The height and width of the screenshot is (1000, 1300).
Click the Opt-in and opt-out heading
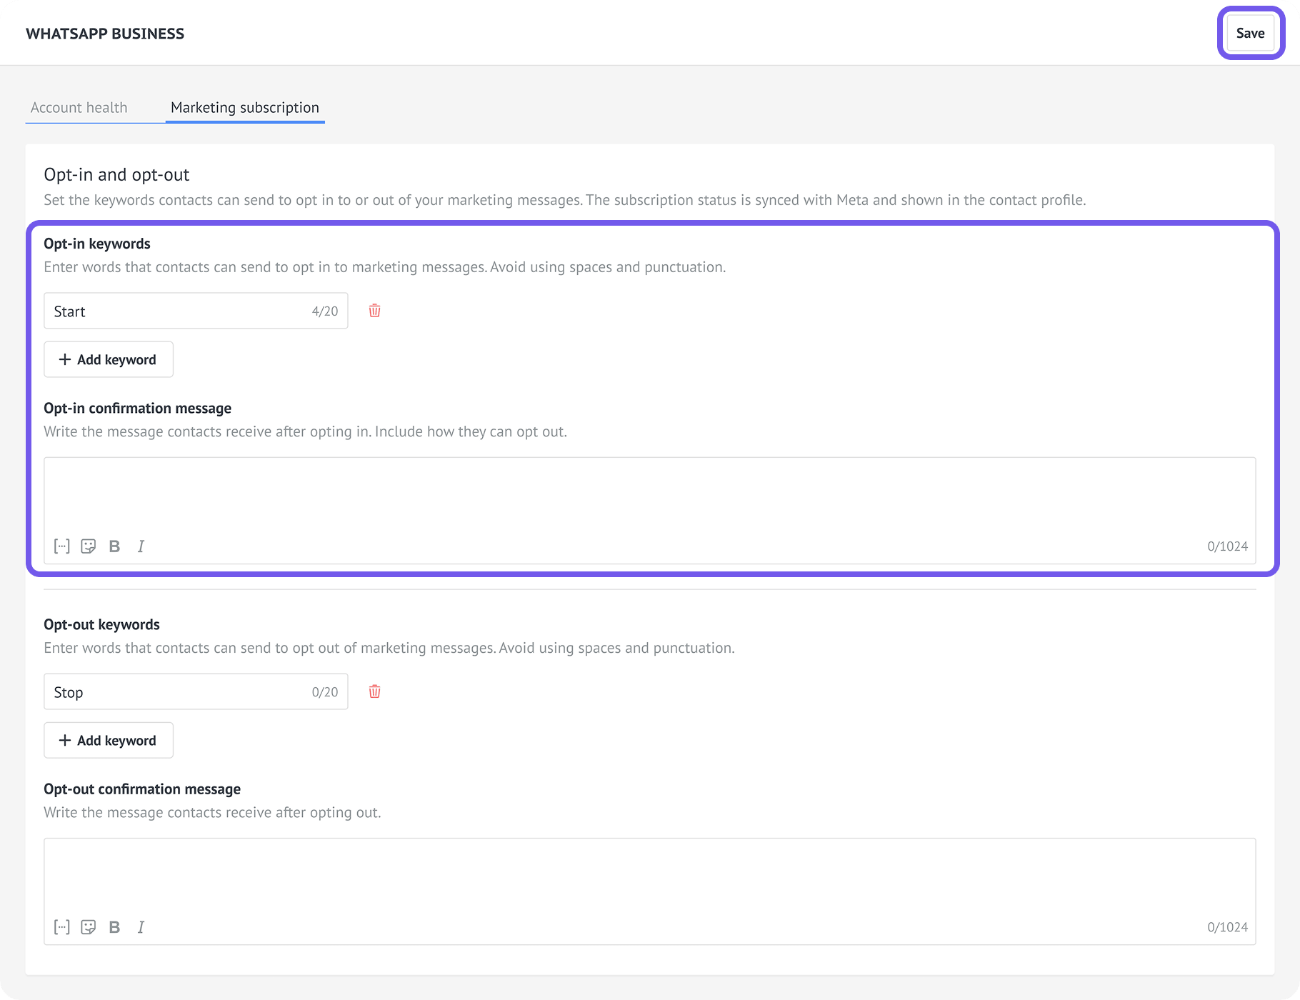point(116,175)
